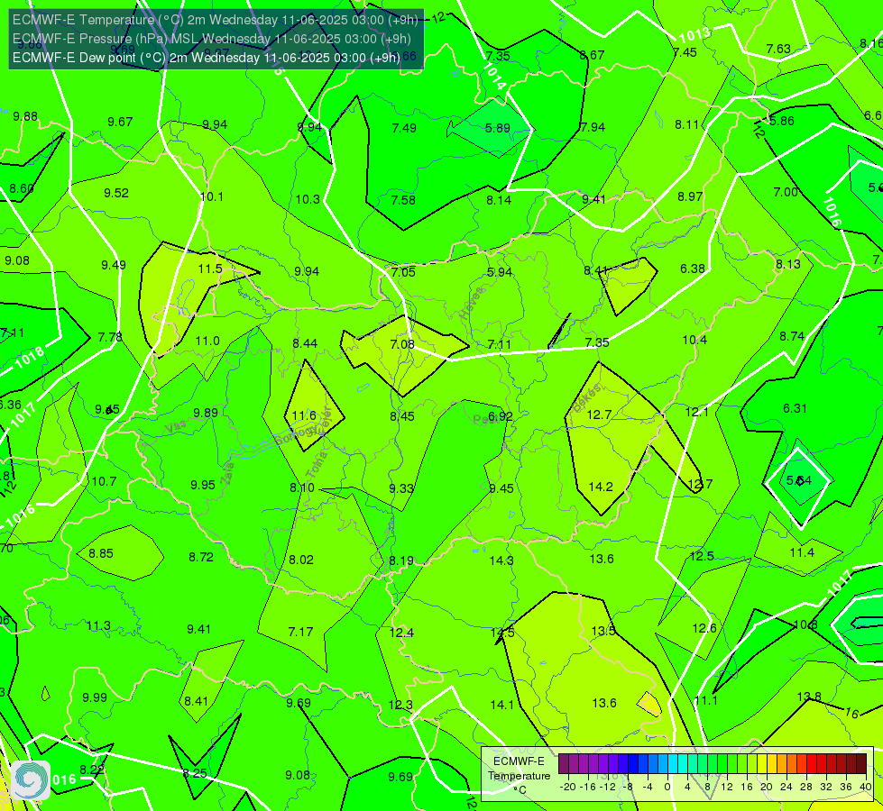Viewport: 883px width, 811px height.
Task: Click the 7.49 dew point value
Action: 404,128
